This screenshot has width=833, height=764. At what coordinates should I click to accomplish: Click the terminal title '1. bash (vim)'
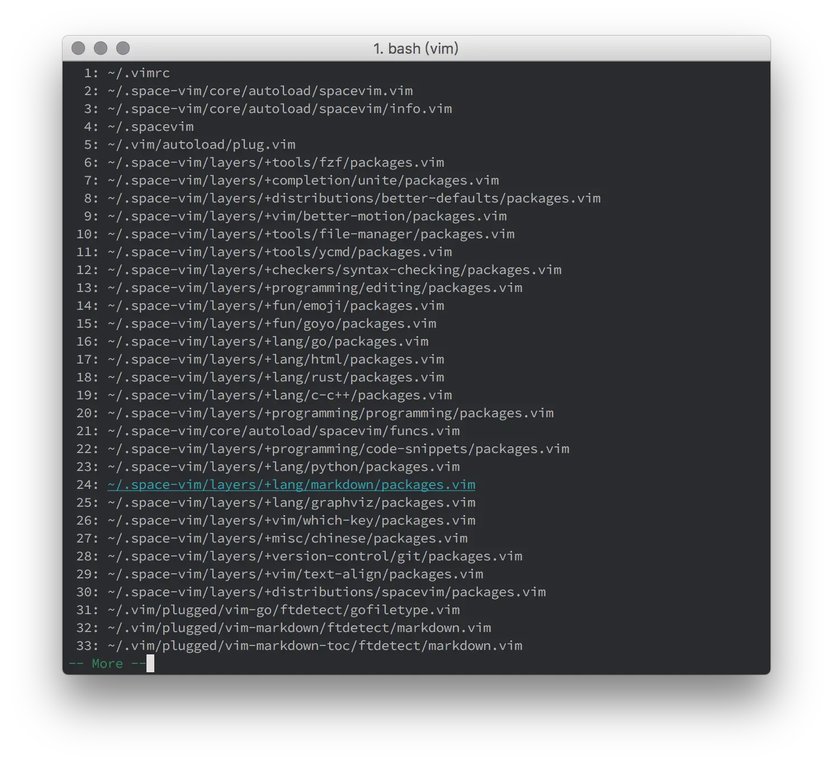coord(416,49)
